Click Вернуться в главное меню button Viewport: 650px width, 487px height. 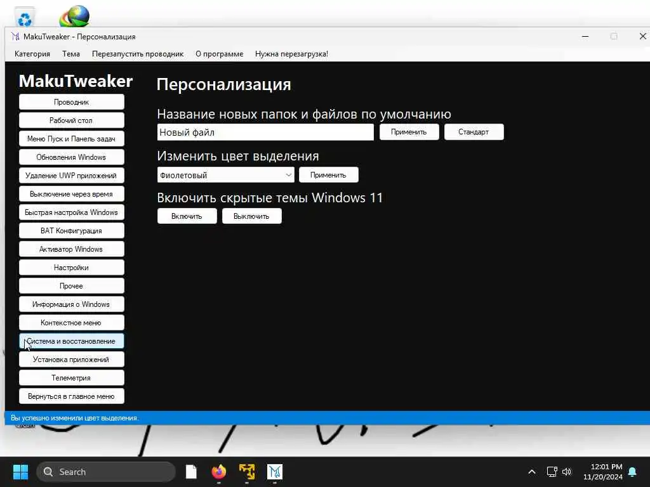tap(71, 396)
